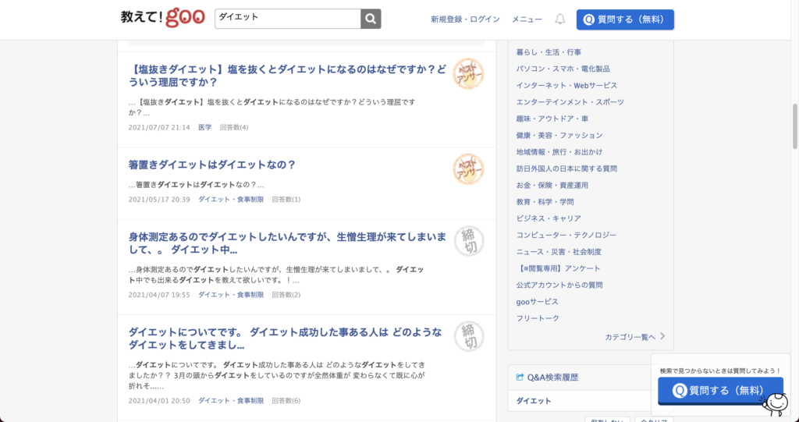Click the Q&A検索履歴 header icon

[520, 378]
